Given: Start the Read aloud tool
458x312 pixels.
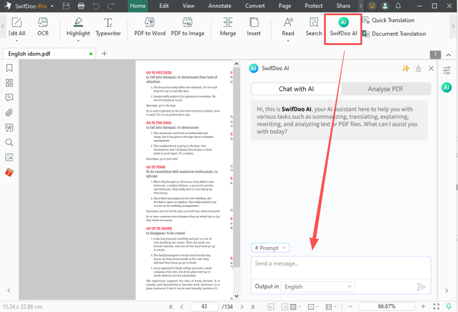Looking at the screenshot, I should tap(288, 27).
